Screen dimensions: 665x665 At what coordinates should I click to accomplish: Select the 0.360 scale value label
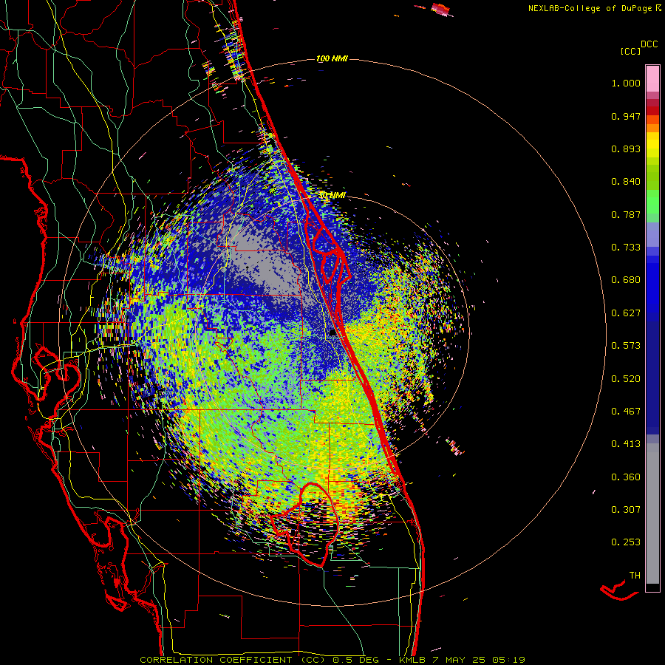pos(626,477)
